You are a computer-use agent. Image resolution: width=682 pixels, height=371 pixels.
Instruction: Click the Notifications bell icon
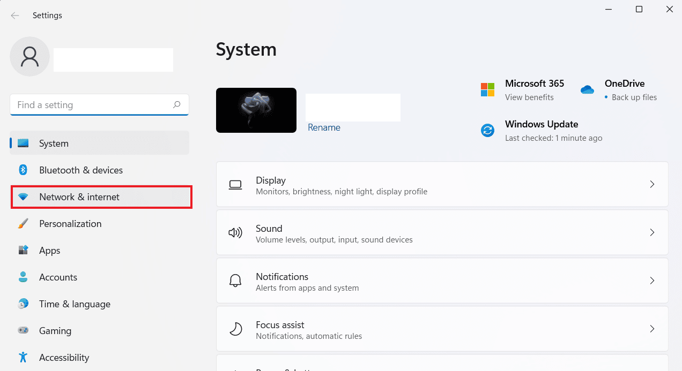235,281
